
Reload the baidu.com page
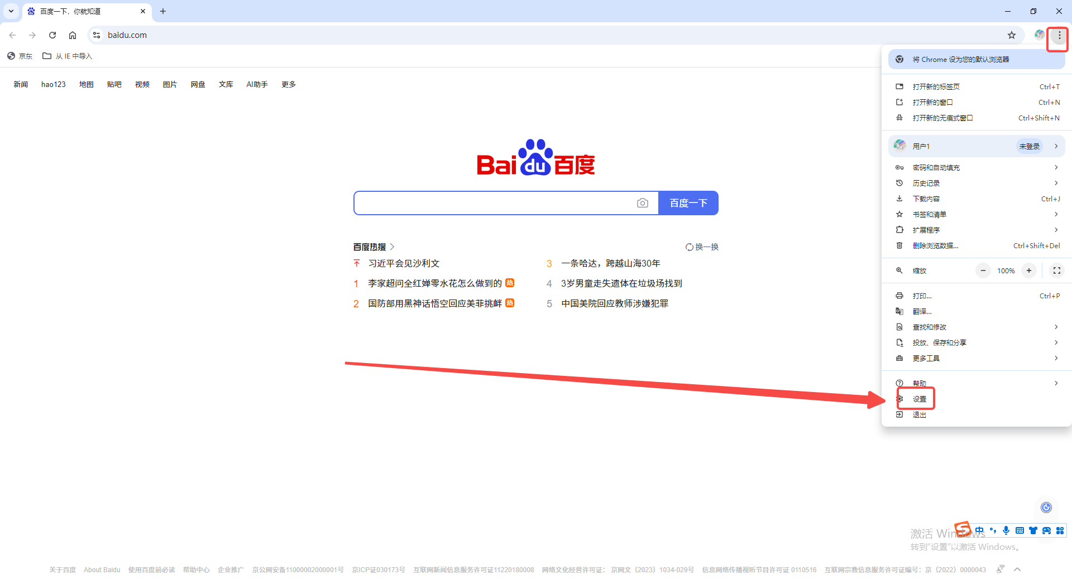pos(52,35)
